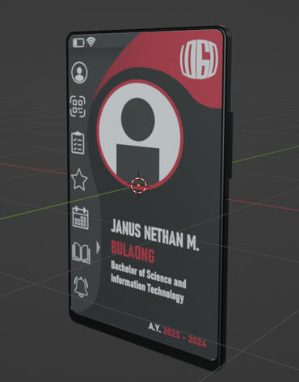
Task: Select the open book icon
Action: pyautogui.click(x=81, y=253)
